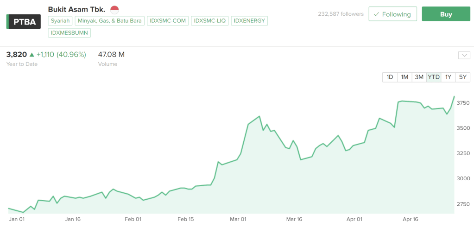Click the Bukit Asam Tbk. company name
This screenshot has width=474, height=228.
77,9
